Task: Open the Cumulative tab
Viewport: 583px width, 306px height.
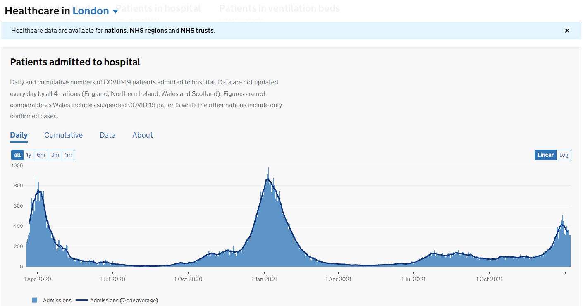Action: (x=64, y=135)
